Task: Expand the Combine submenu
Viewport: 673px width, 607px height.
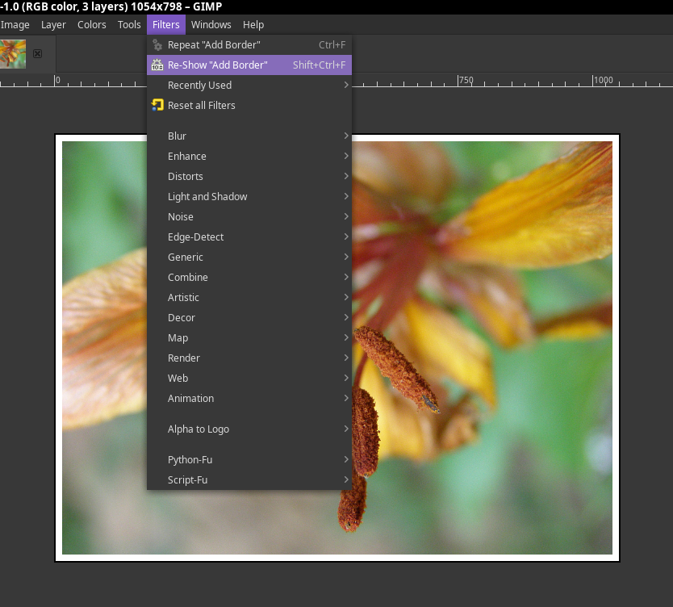Action: (x=249, y=277)
